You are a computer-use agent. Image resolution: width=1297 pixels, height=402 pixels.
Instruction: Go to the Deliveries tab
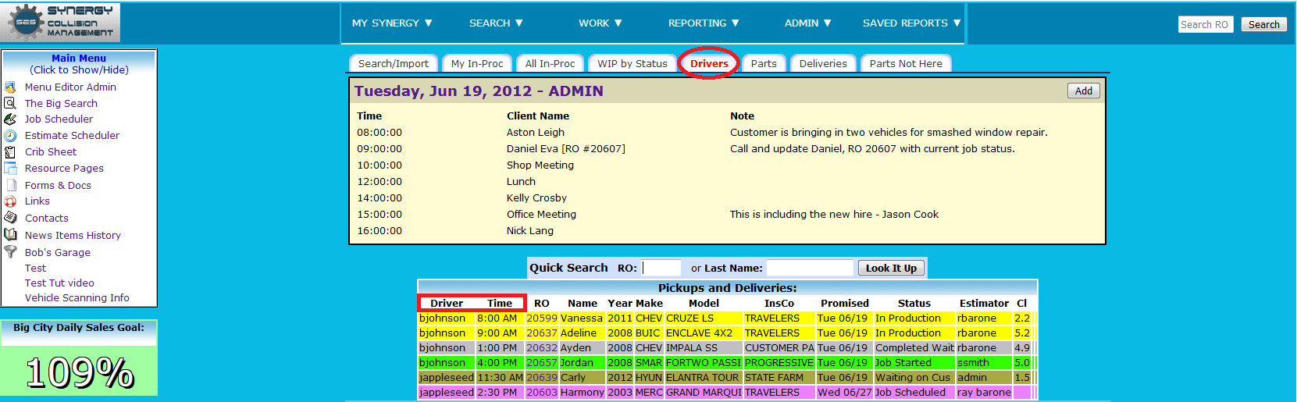click(x=823, y=63)
